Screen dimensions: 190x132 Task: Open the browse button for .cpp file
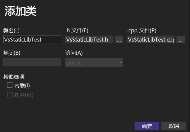tap(180, 40)
